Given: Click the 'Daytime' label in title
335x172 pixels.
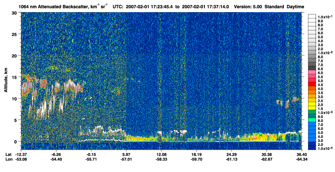Looking at the screenshot, I should coord(295,7).
